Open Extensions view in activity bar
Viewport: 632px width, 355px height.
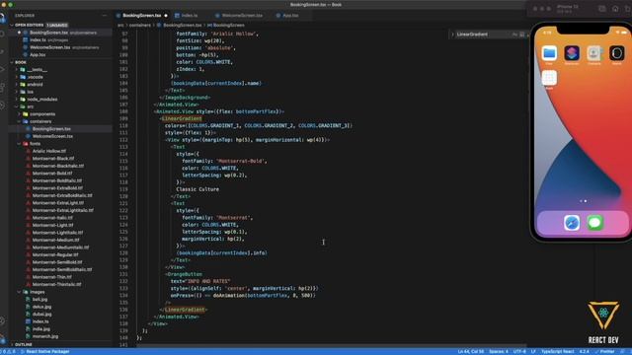pos(2,88)
